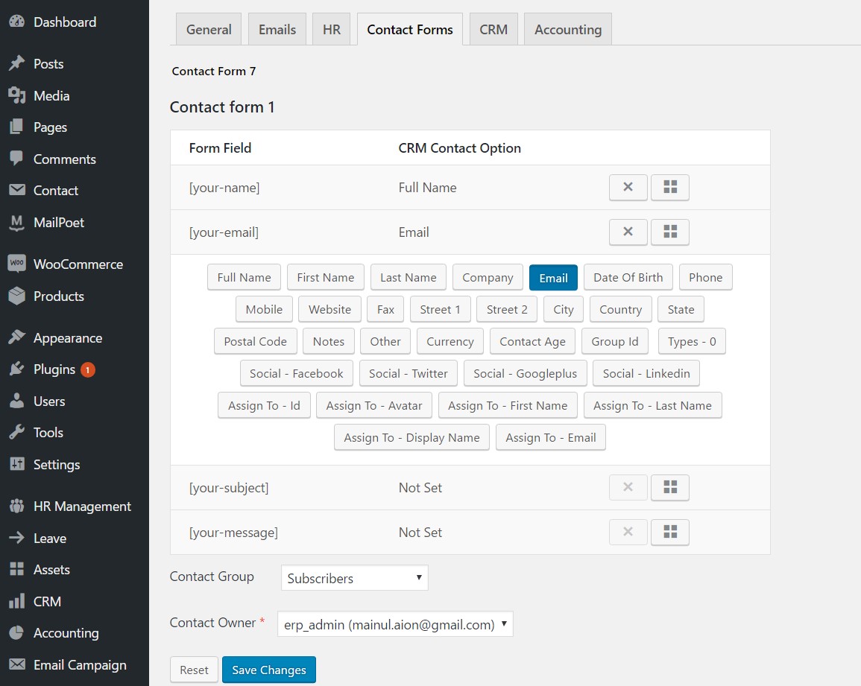
Task: Pick Social - Twitter contact option
Action: click(x=408, y=374)
